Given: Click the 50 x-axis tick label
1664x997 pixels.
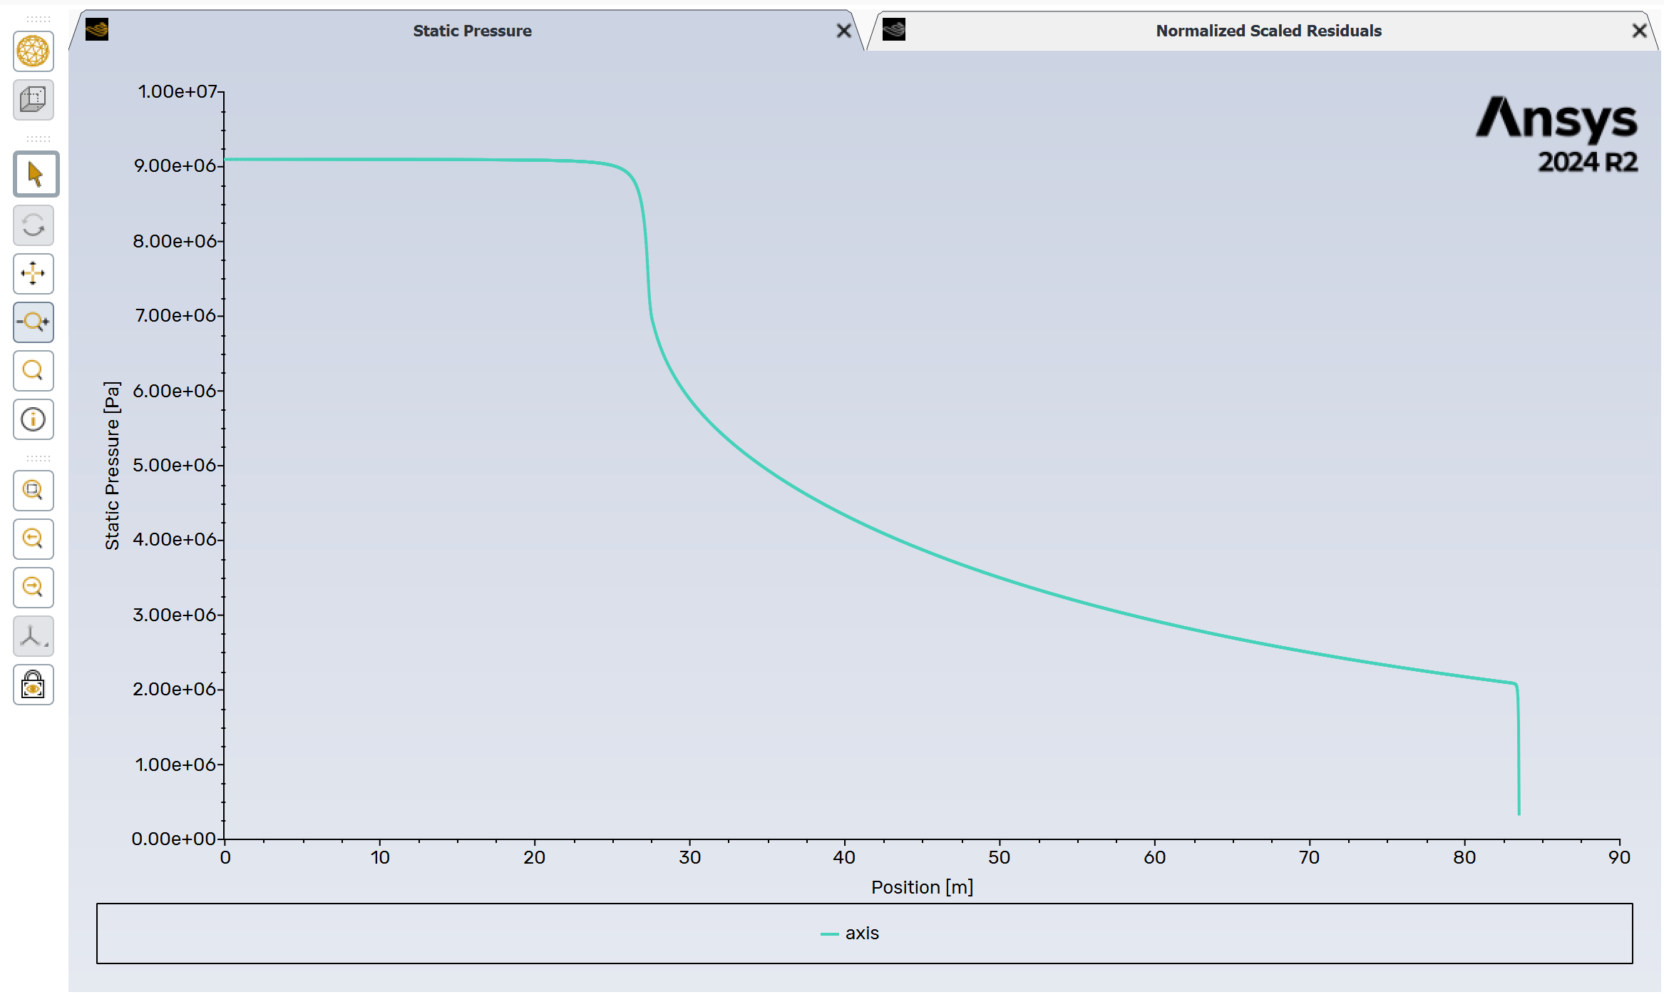Looking at the screenshot, I should click(999, 857).
